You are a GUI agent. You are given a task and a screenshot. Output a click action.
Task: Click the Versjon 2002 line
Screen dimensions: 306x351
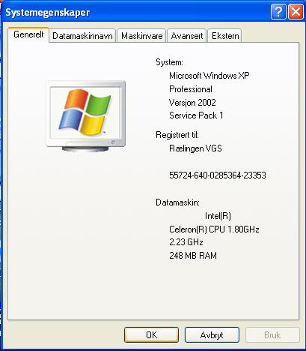coord(192,103)
